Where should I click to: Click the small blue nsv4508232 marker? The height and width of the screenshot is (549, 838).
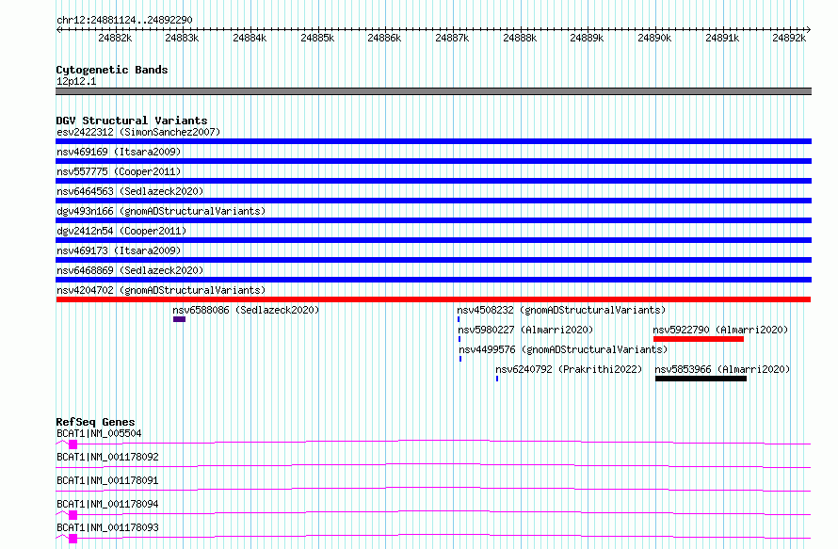coord(459,319)
